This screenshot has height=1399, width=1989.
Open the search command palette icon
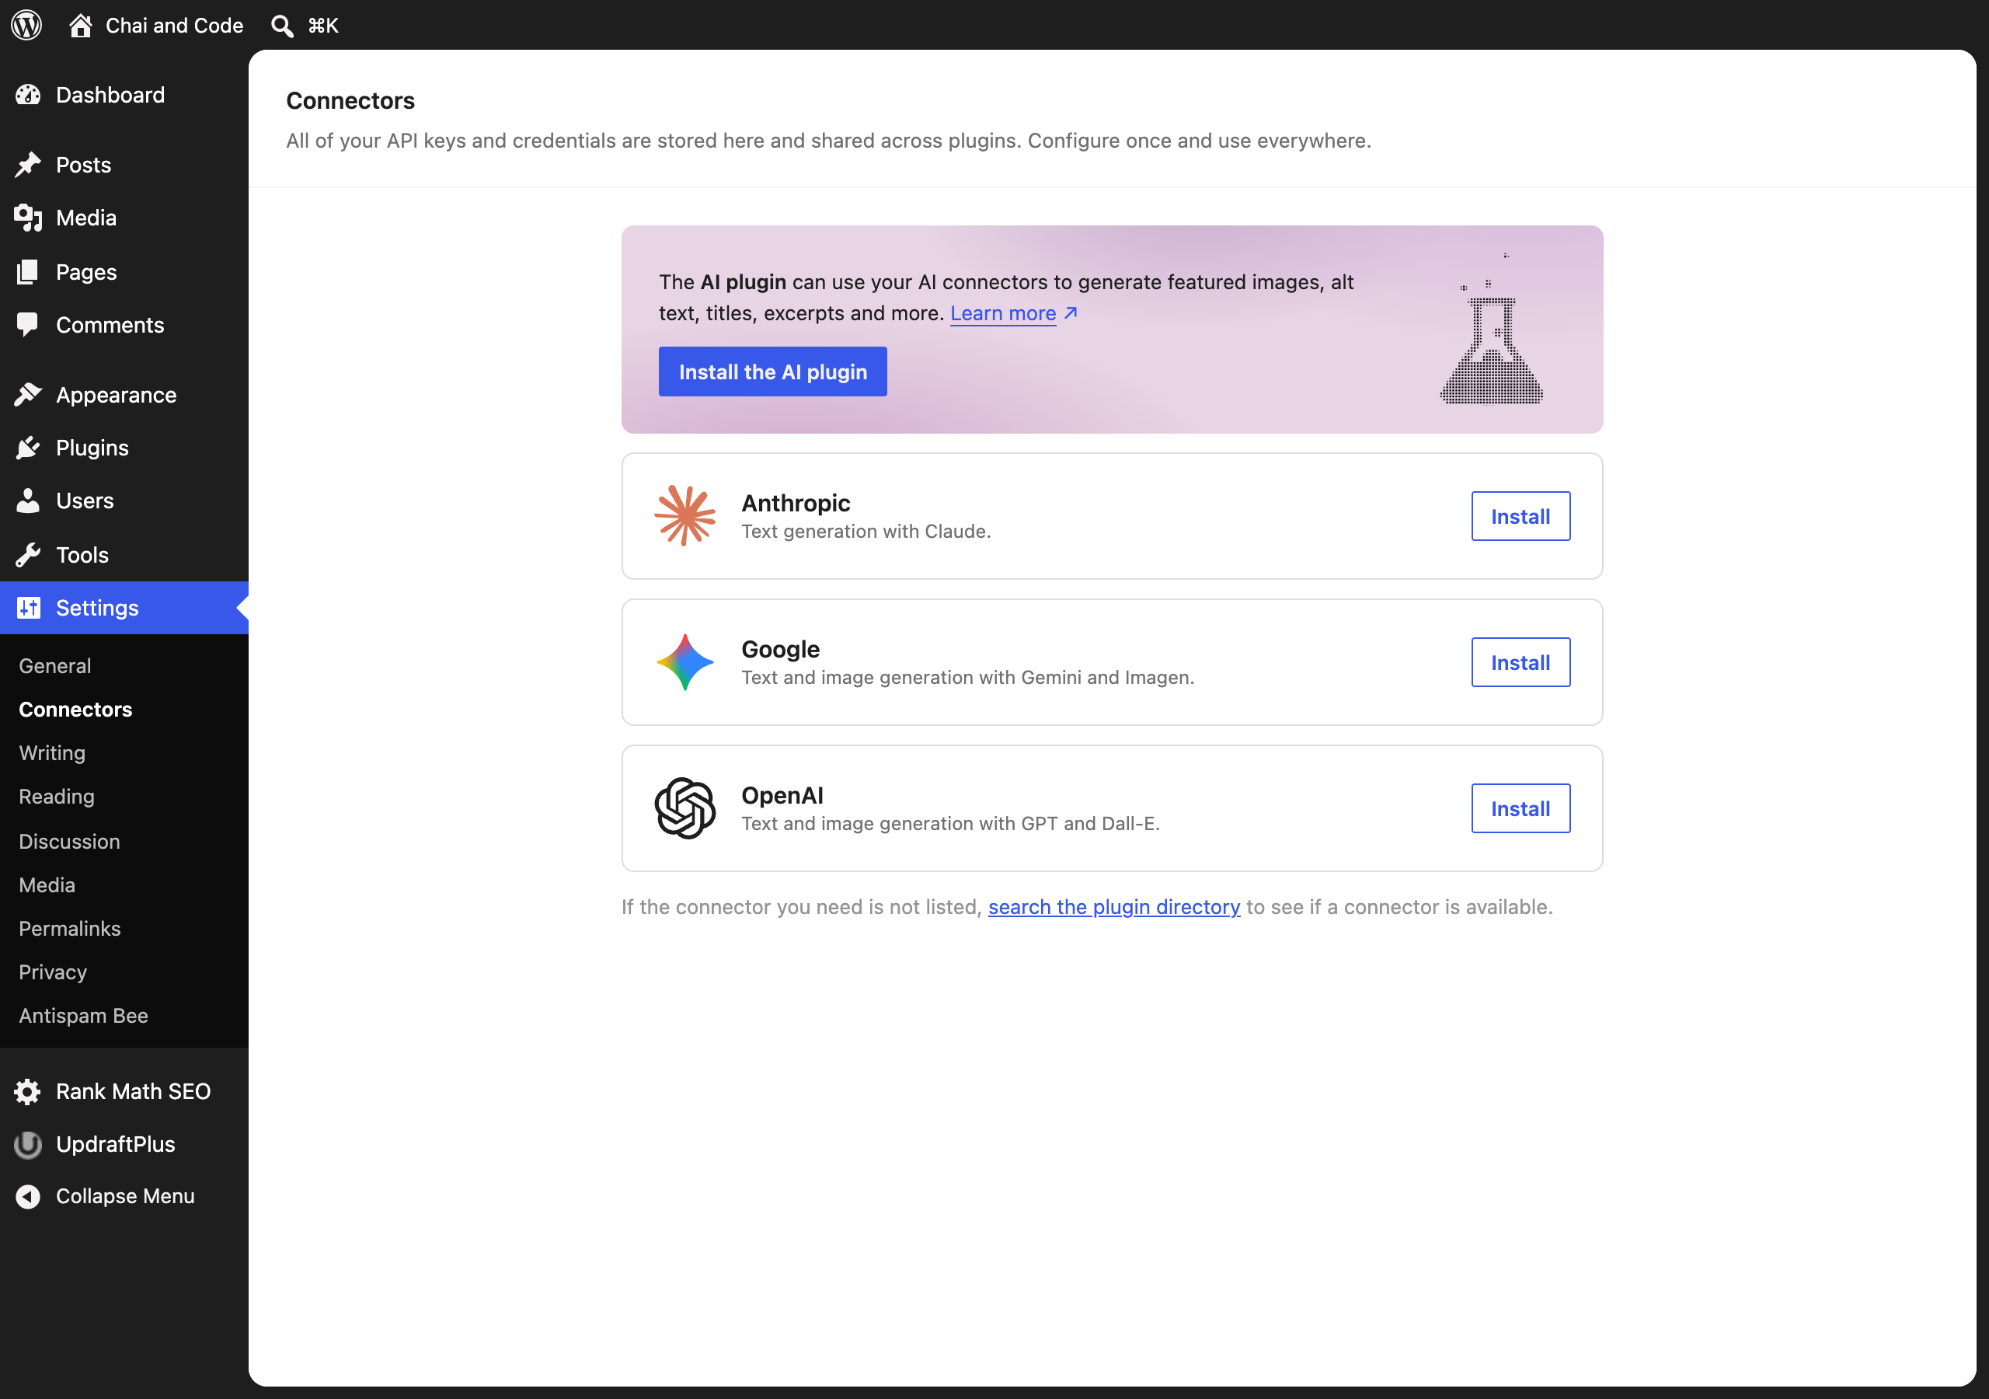[281, 26]
